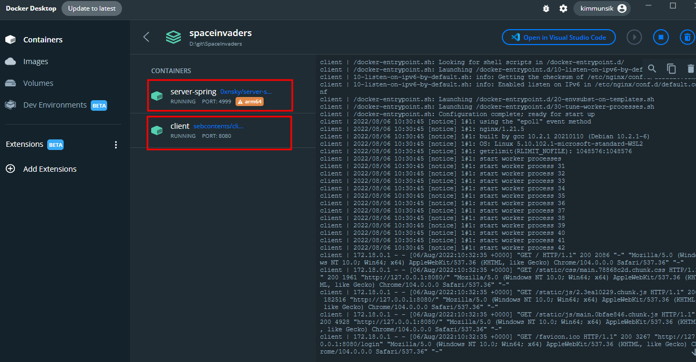Viewport: 696px width, 362px height.
Task: Click the Containers sidebar icon
Action: point(11,40)
